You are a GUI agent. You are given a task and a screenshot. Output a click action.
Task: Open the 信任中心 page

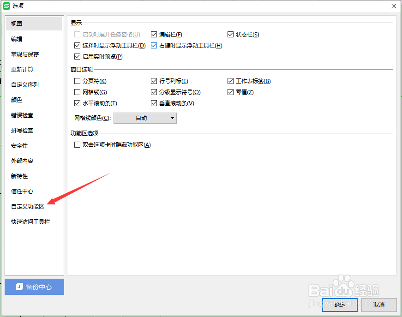[x=22, y=191]
